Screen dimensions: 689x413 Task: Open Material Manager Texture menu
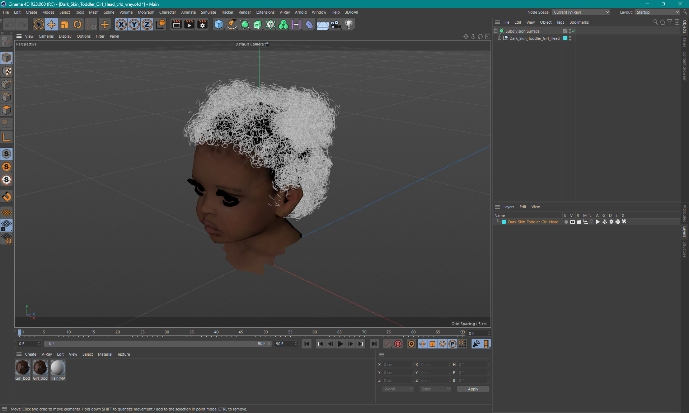123,354
